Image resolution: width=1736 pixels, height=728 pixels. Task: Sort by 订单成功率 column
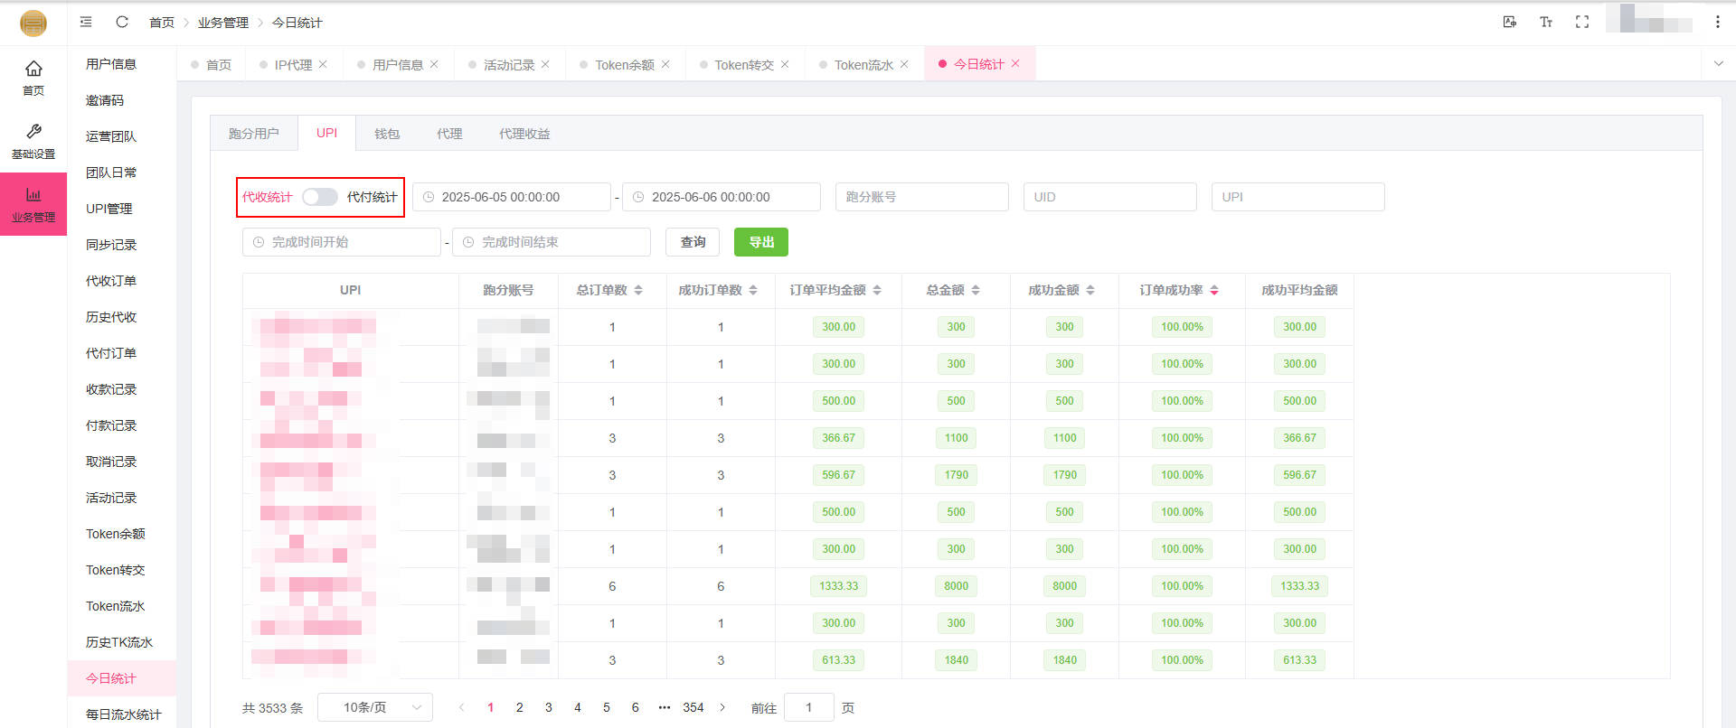tap(1214, 290)
